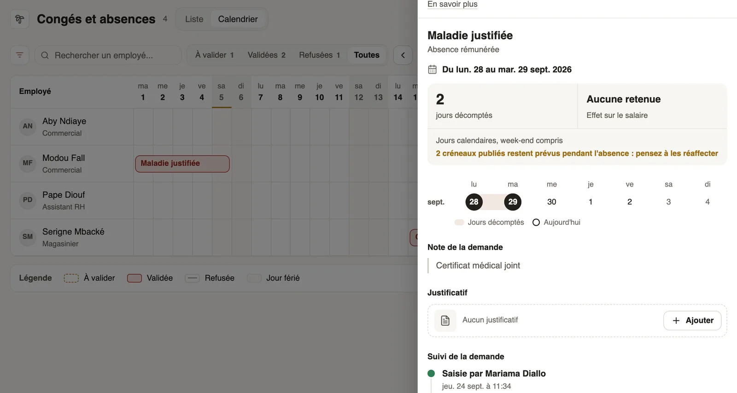Image resolution: width=737 pixels, height=393 pixels.
Task: Open Modou Fall's Maladie justifiée absence bar
Action: tap(182, 164)
